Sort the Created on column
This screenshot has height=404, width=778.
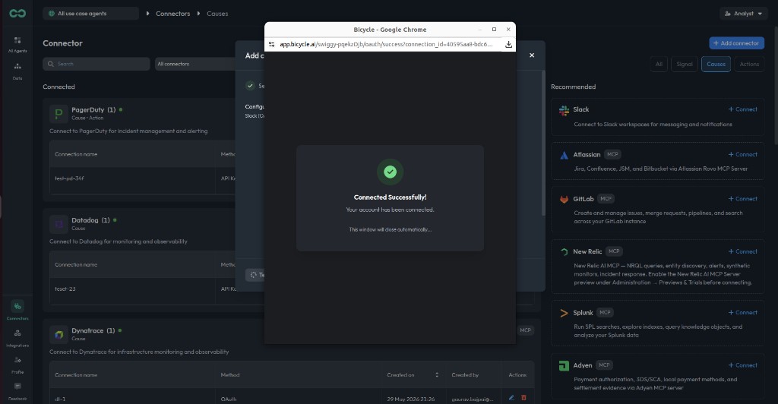click(437, 374)
